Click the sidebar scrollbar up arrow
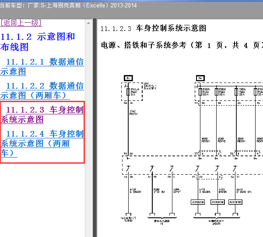263x237 pixels. (88, 23)
